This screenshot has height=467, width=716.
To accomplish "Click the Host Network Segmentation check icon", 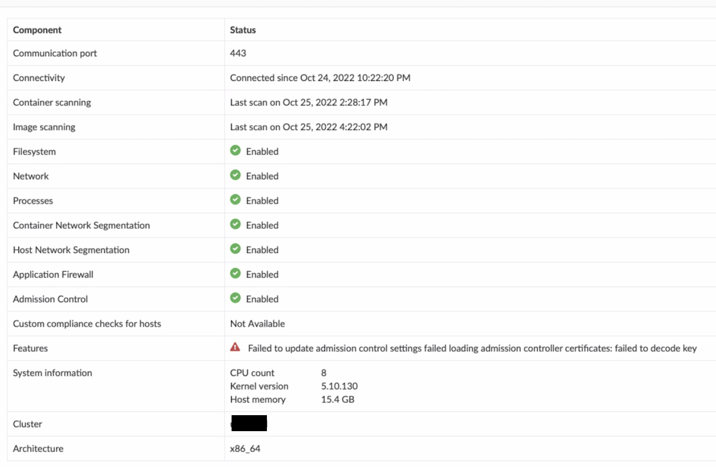I will point(235,249).
